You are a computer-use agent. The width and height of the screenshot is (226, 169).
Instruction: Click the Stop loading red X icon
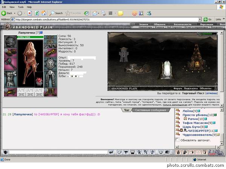click(29, 13)
